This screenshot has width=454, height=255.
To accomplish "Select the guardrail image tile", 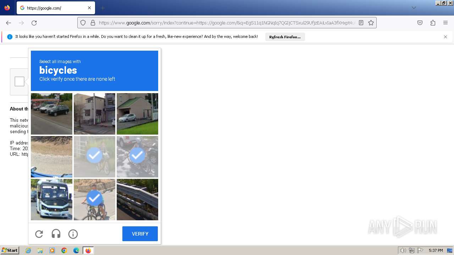I will [137, 199].
